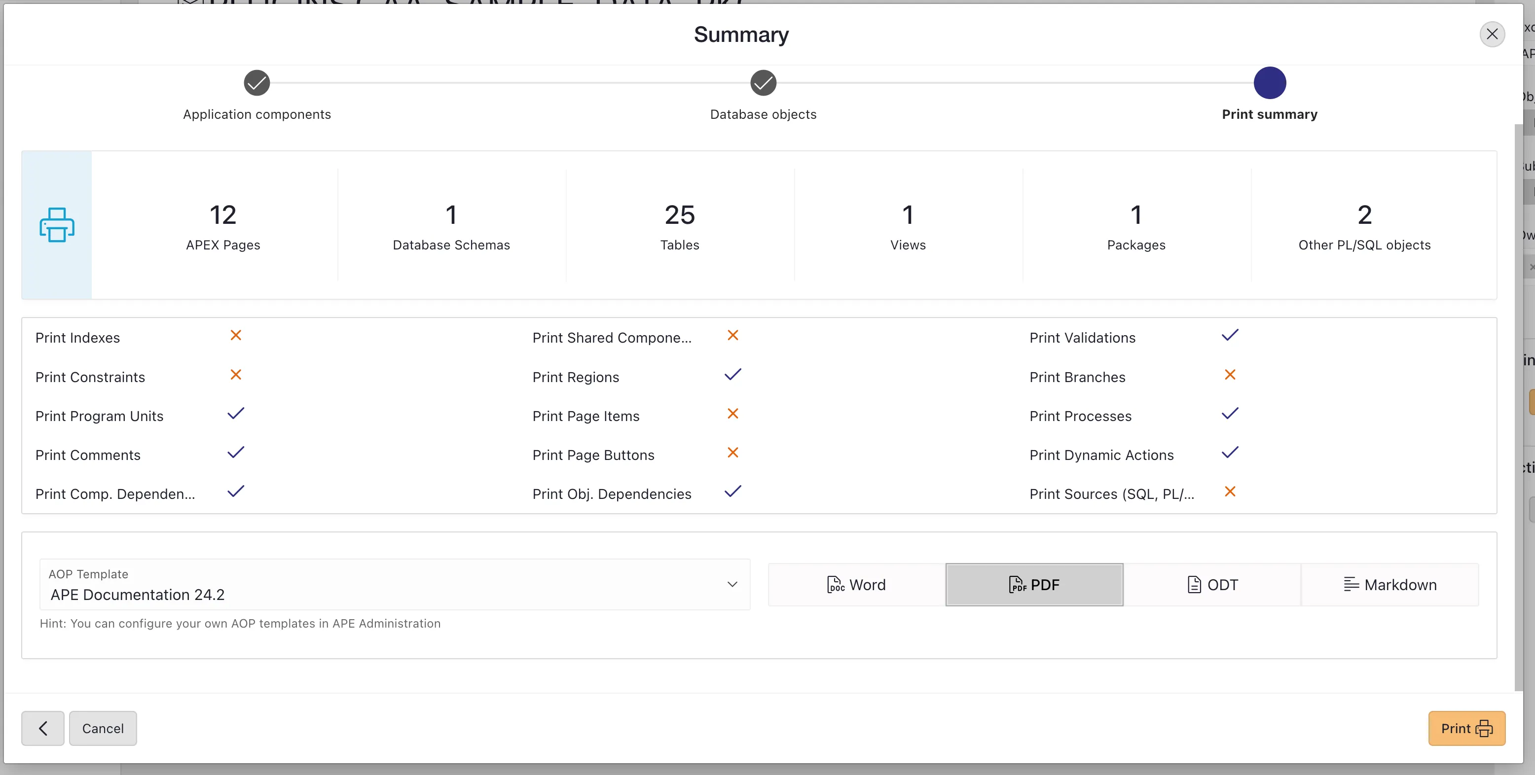Click the Application components completed checkmark

pos(256,83)
